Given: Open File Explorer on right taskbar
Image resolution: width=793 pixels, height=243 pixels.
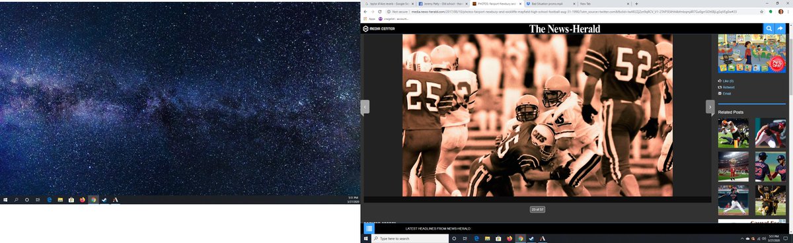Looking at the screenshot, I should pos(488,238).
